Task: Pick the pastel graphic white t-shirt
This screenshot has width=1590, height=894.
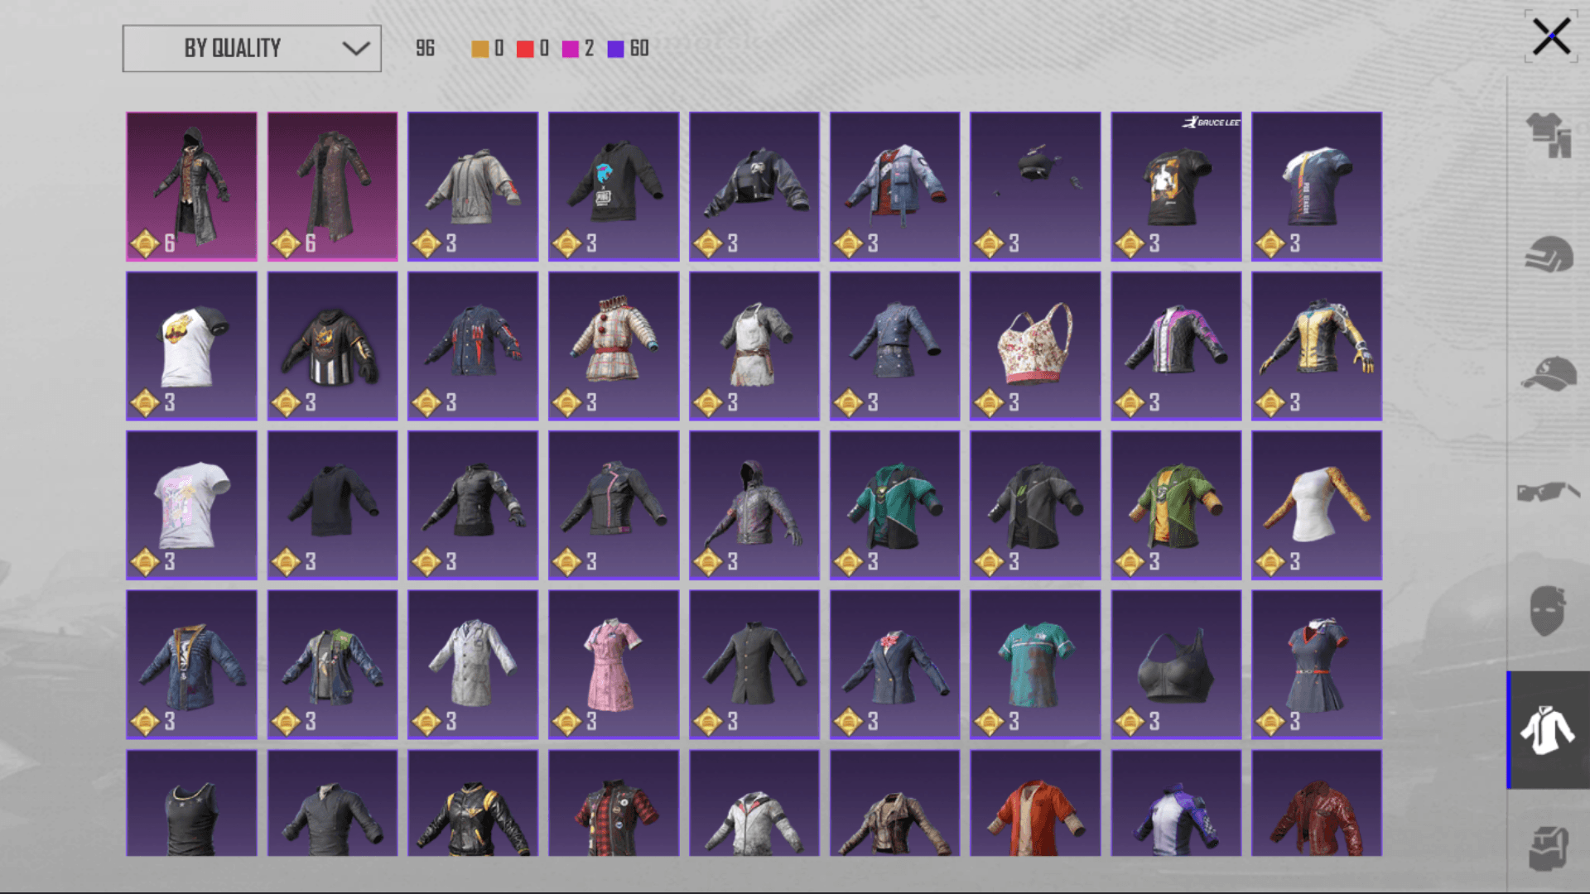Action: pos(191,505)
